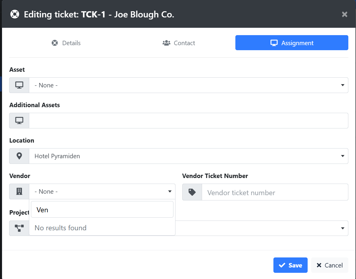Click the project diagram icon beside Project

[19, 228]
